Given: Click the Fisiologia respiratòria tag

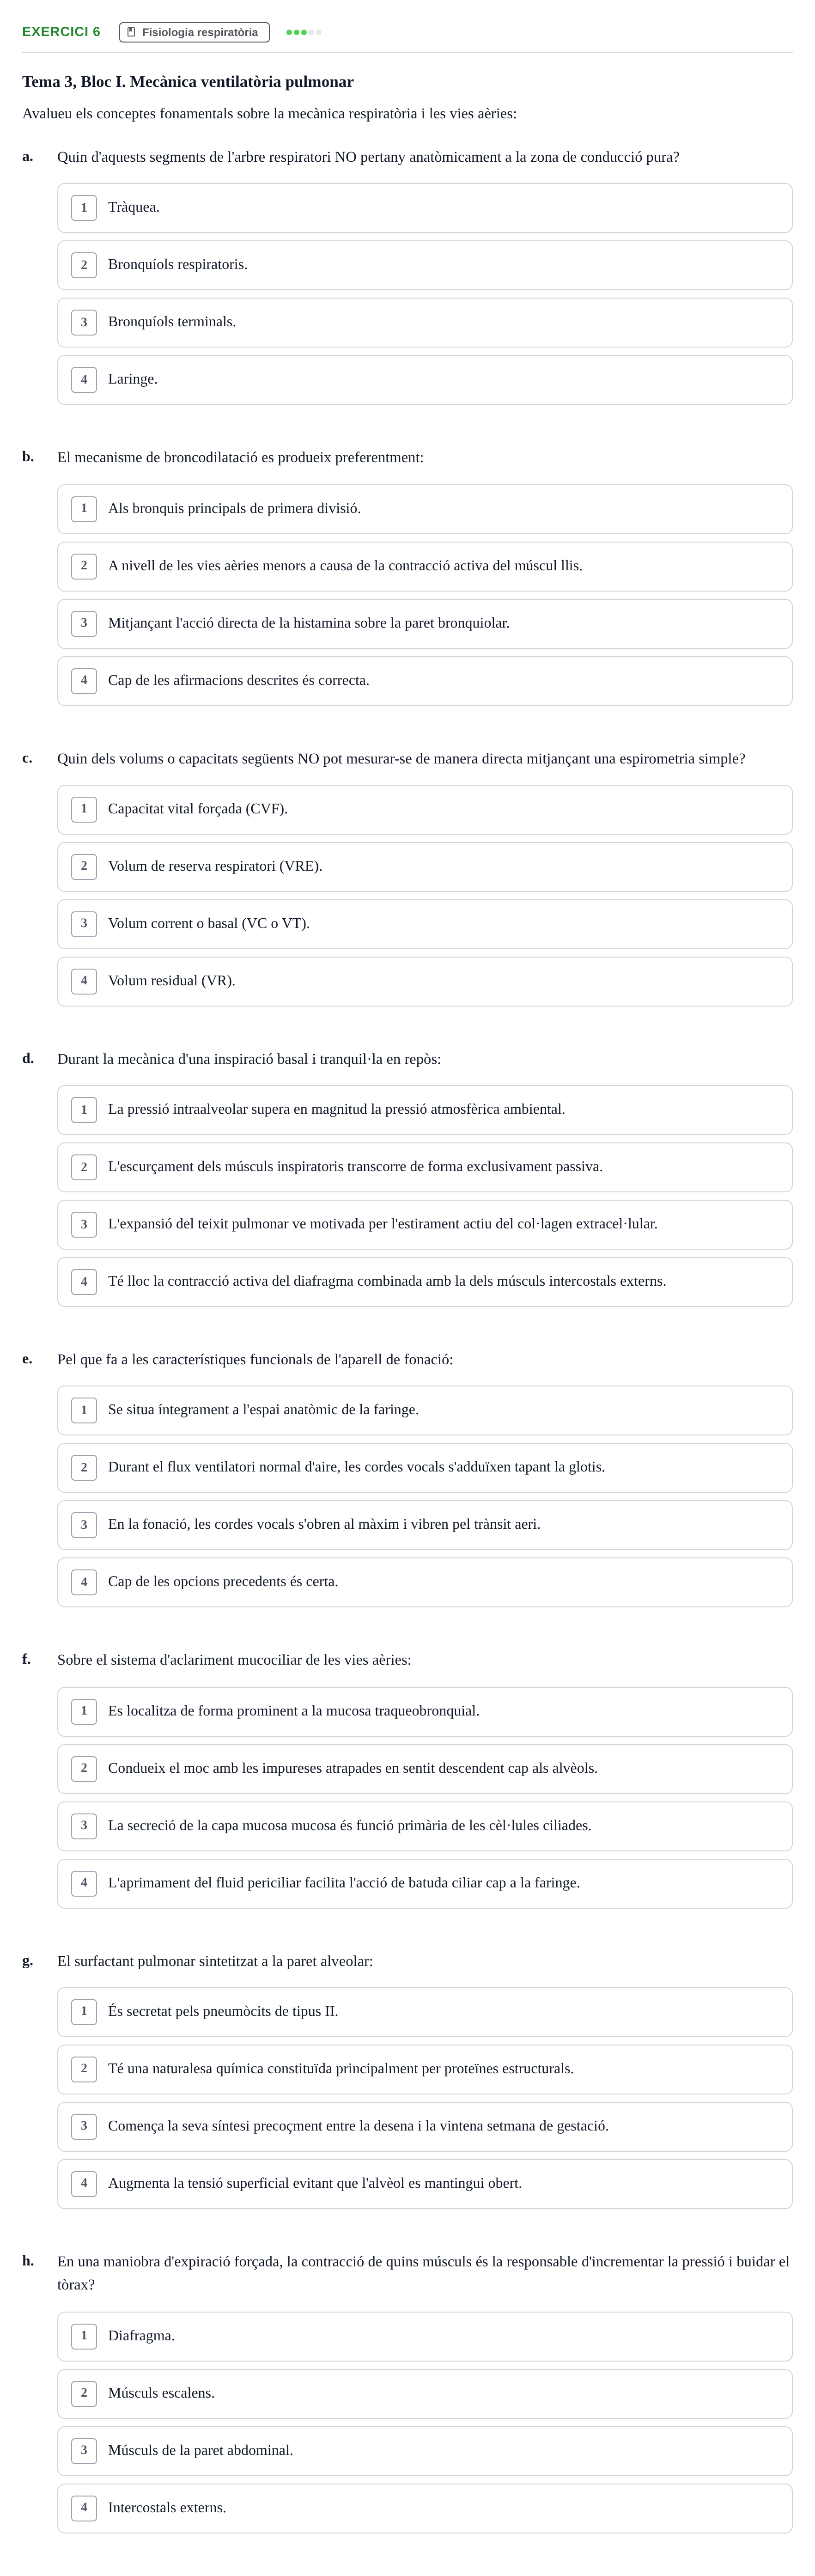Looking at the screenshot, I should click(194, 32).
